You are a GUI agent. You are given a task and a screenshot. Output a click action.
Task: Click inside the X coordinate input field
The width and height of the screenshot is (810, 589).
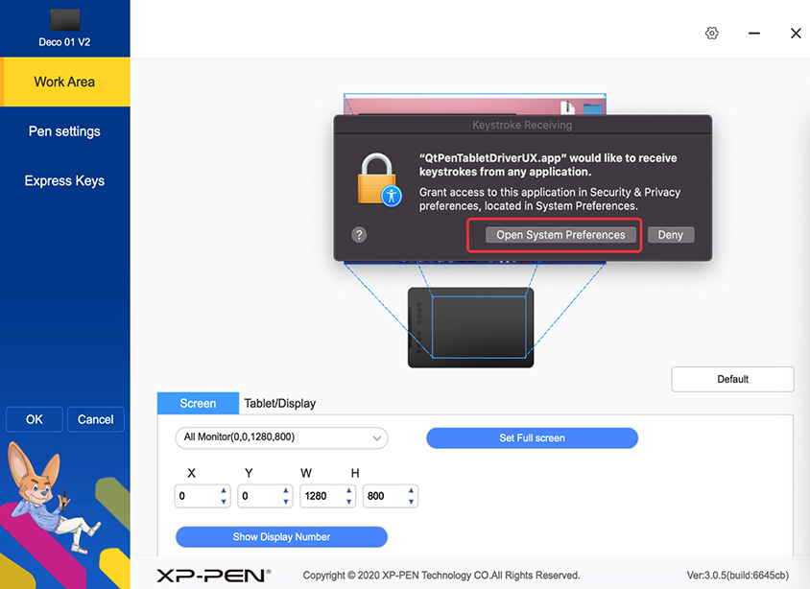pyautogui.click(x=199, y=496)
